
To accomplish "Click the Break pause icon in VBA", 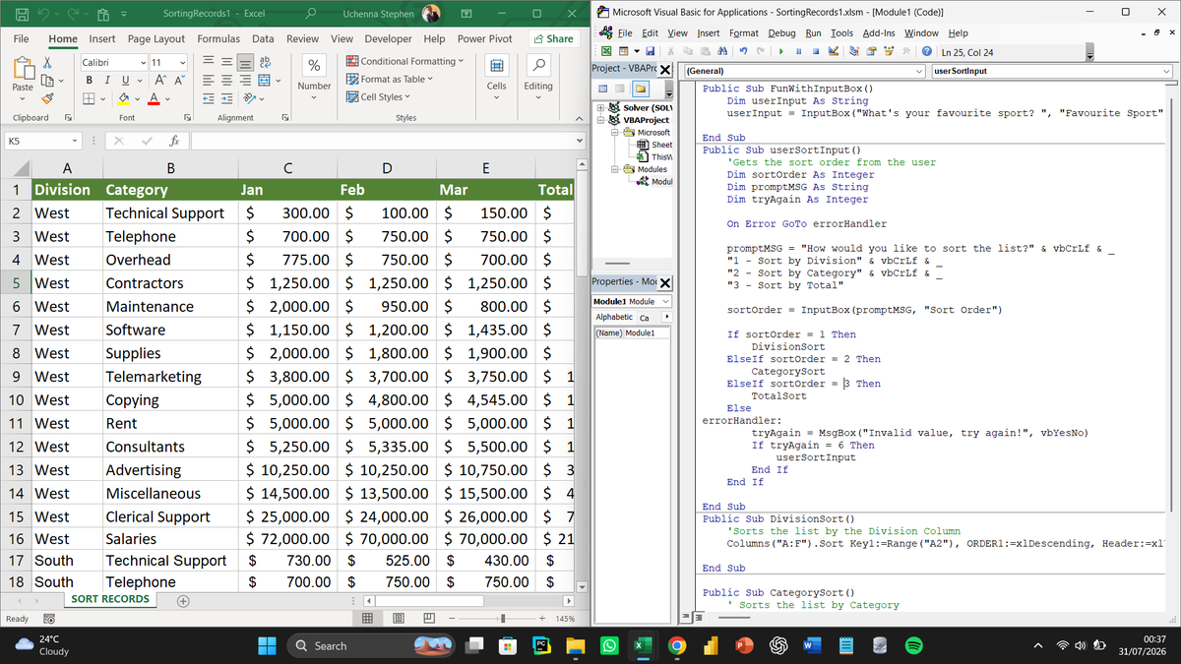I will pos(799,51).
